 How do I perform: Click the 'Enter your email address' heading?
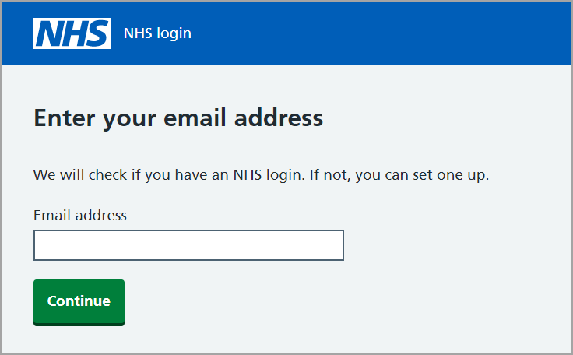pos(178,118)
